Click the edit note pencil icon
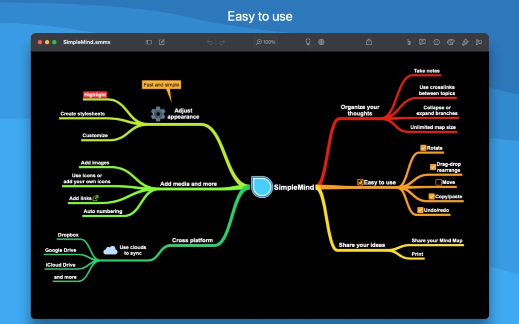 [x=162, y=42]
